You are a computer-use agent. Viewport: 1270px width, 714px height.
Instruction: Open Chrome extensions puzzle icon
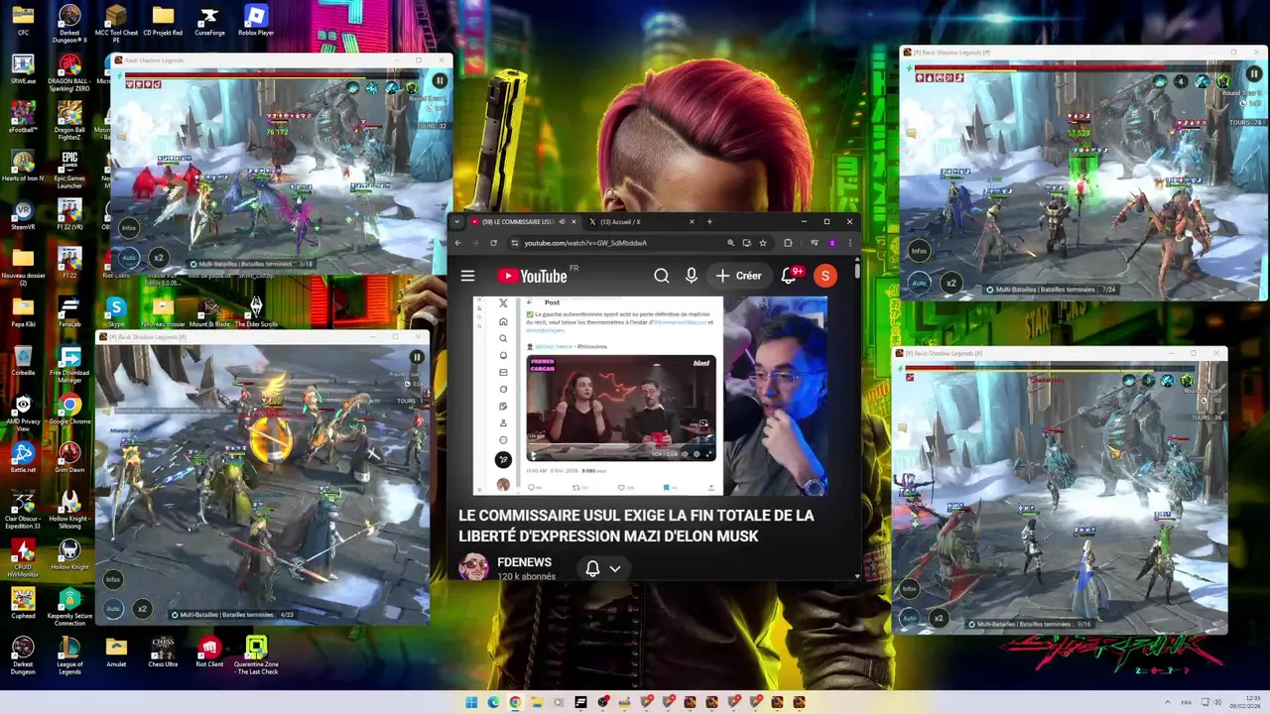click(x=788, y=243)
